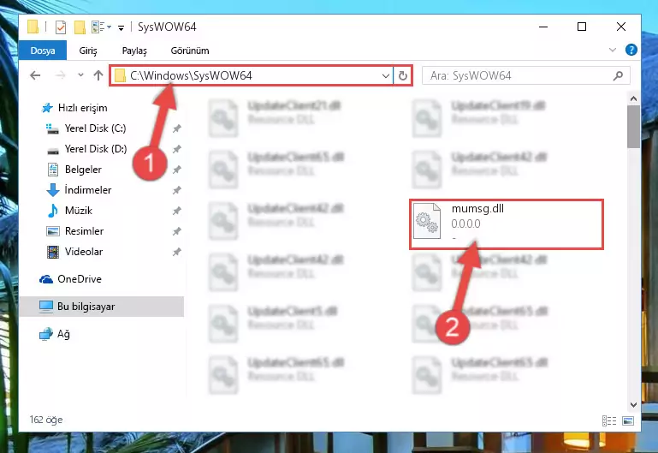
Task: Open the recent locations dropdown
Action: tap(80, 75)
